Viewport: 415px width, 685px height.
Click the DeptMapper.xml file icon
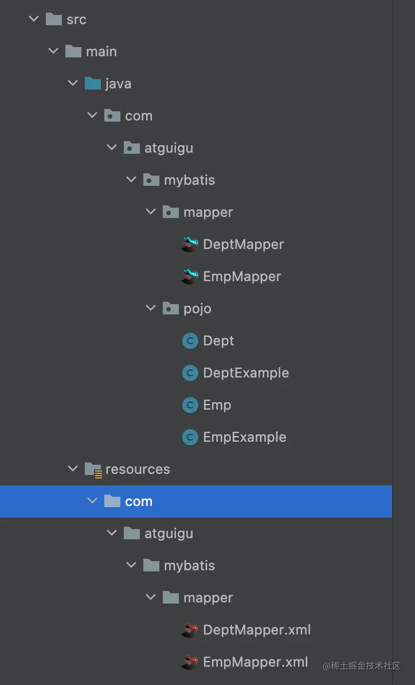pyautogui.click(x=189, y=630)
